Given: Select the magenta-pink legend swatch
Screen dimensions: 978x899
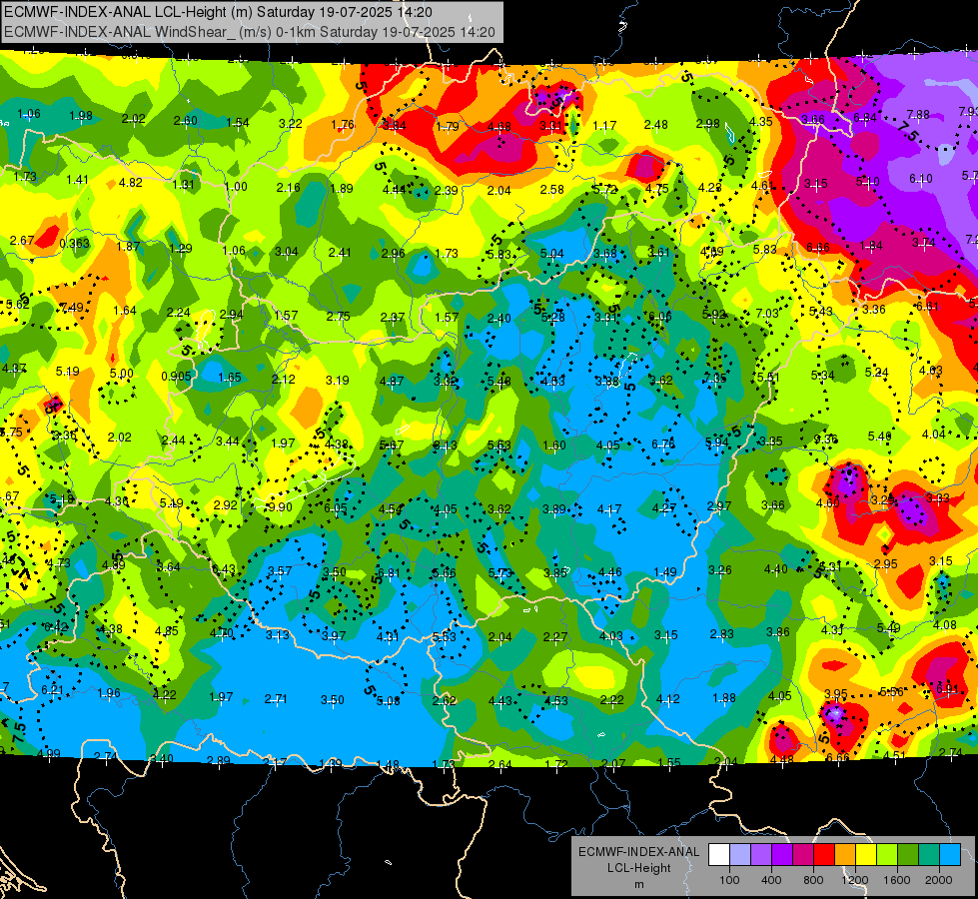Looking at the screenshot, I should point(803,855).
